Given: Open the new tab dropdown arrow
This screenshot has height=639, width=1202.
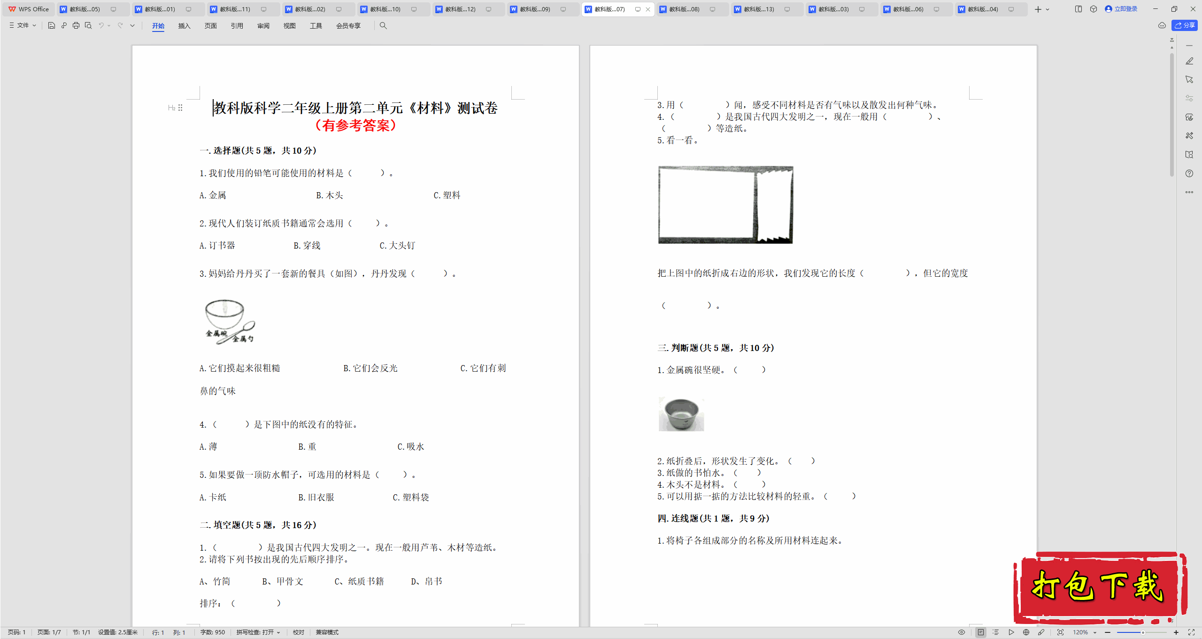Looking at the screenshot, I should click(1048, 9).
